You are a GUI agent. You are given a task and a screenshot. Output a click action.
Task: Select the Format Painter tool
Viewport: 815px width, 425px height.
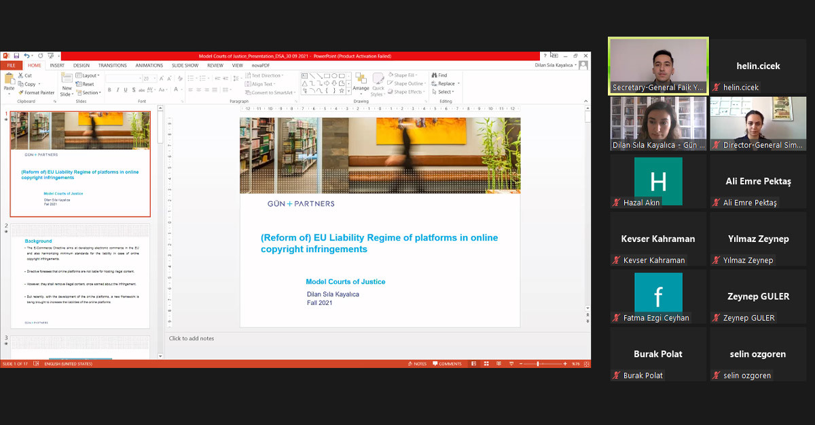coord(36,93)
